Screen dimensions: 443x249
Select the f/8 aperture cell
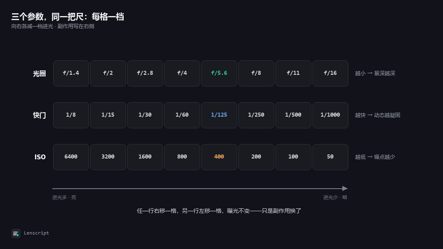256,73
